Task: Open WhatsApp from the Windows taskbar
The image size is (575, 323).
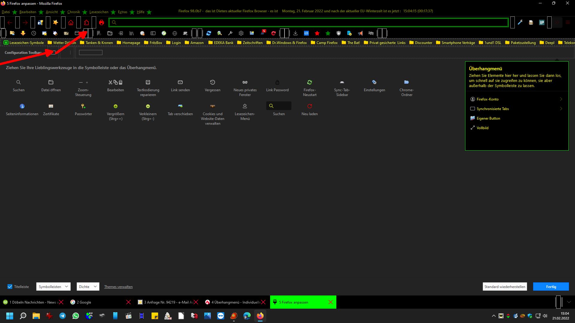Action: coord(76,316)
